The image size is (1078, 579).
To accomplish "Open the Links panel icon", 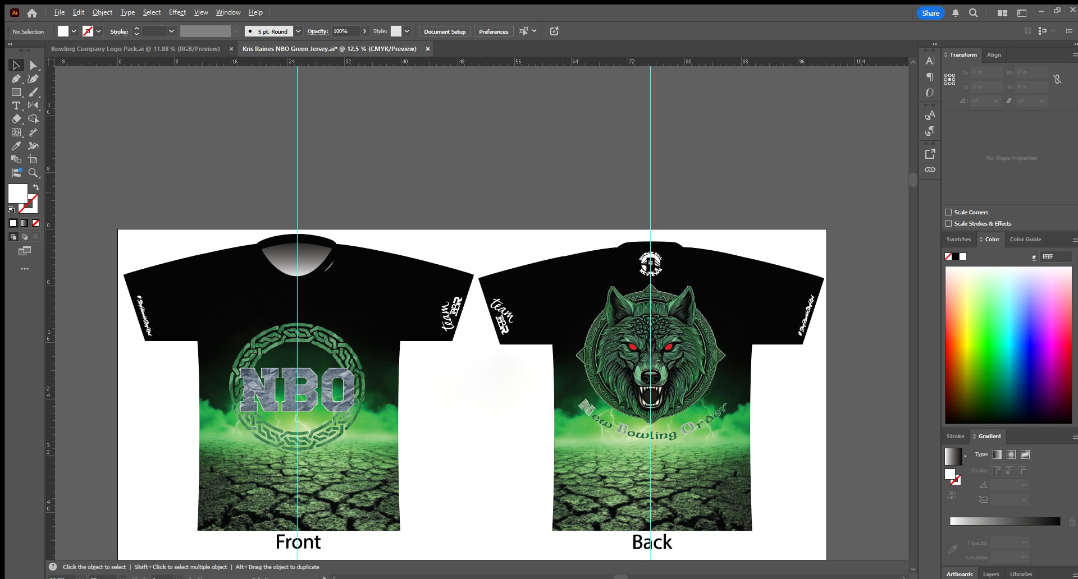I will pos(930,169).
